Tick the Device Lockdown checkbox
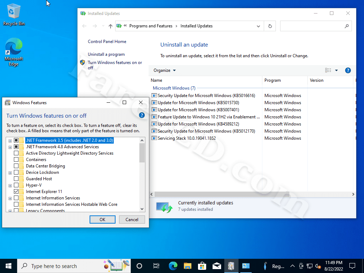364x273 pixels. [16, 172]
